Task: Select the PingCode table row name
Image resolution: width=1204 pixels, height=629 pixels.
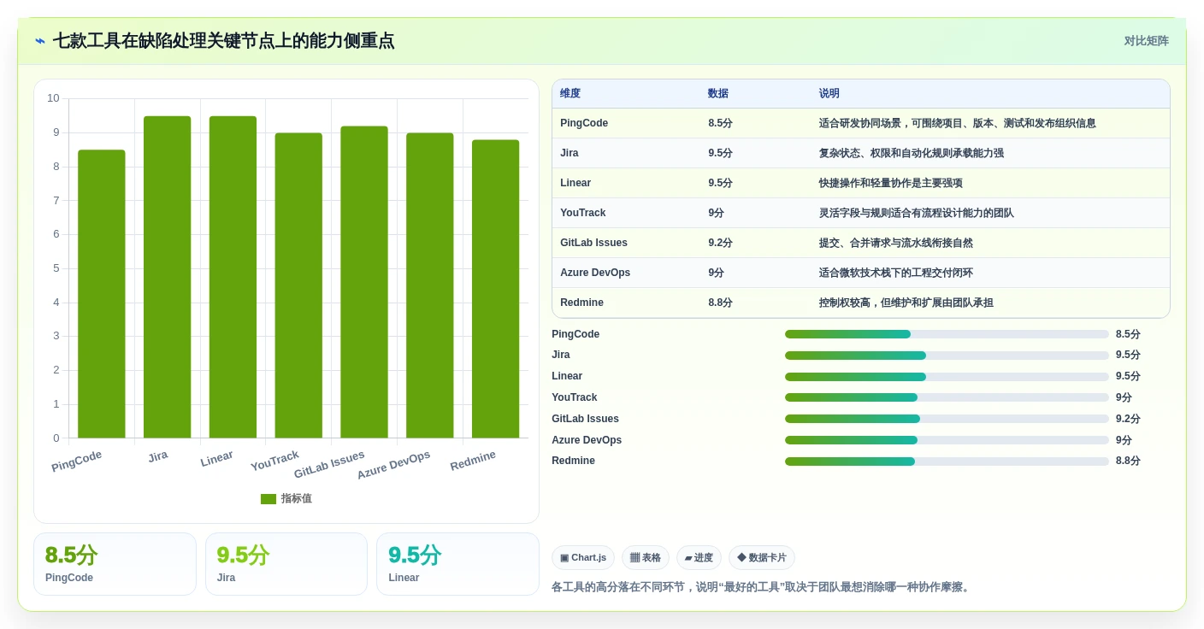Action: (x=584, y=123)
